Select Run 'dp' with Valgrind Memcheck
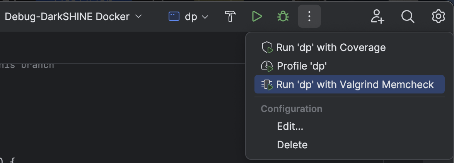The height and width of the screenshot is (163, 454). click(355, 85)
